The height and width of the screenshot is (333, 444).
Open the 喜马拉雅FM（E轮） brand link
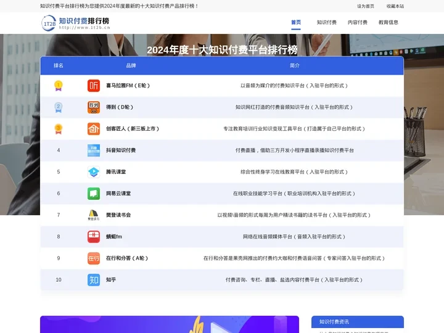click(x=128, y=86)
